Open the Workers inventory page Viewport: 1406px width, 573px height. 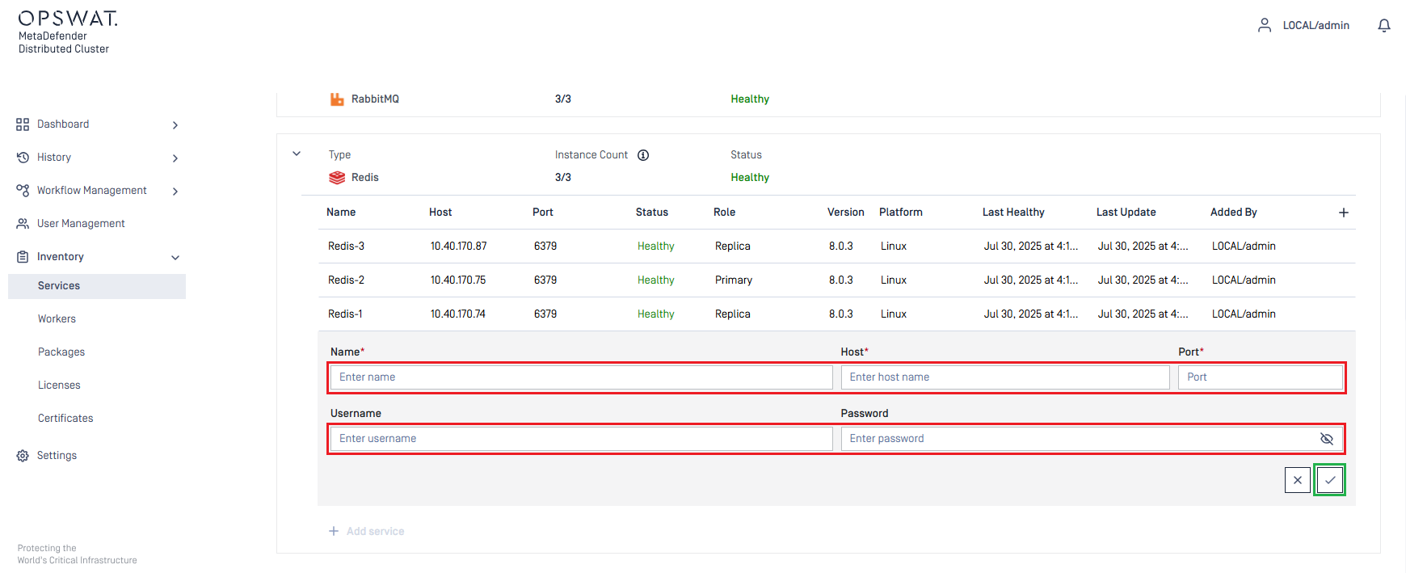tap(57, 319)
